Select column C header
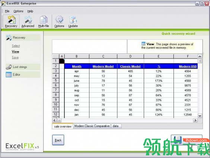The image size is (210, 158). click(x=103, y=56)
